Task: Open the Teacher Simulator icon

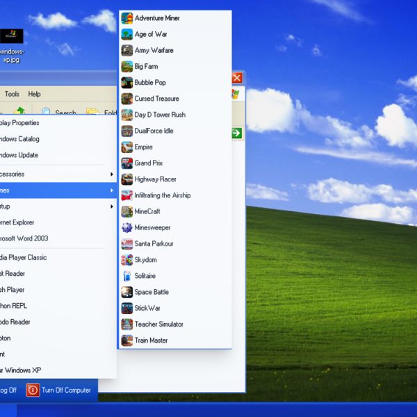Action: click(127, 324)
